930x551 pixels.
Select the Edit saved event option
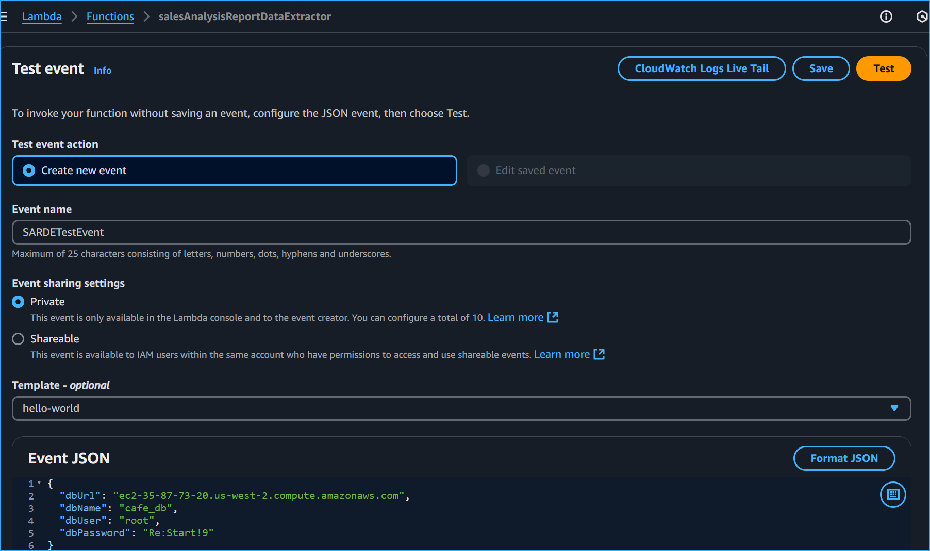[483, 170]
